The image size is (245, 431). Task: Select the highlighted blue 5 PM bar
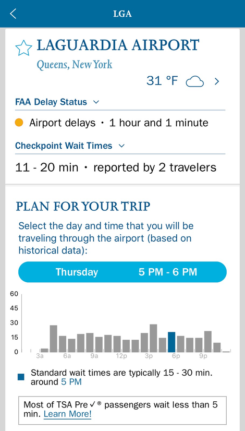pyautogui.click(x=171, y=342)
